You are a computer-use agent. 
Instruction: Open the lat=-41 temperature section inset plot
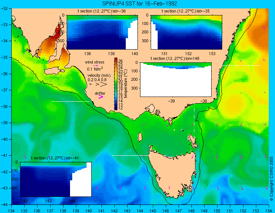pyautogui.click(x=56, y=179)
